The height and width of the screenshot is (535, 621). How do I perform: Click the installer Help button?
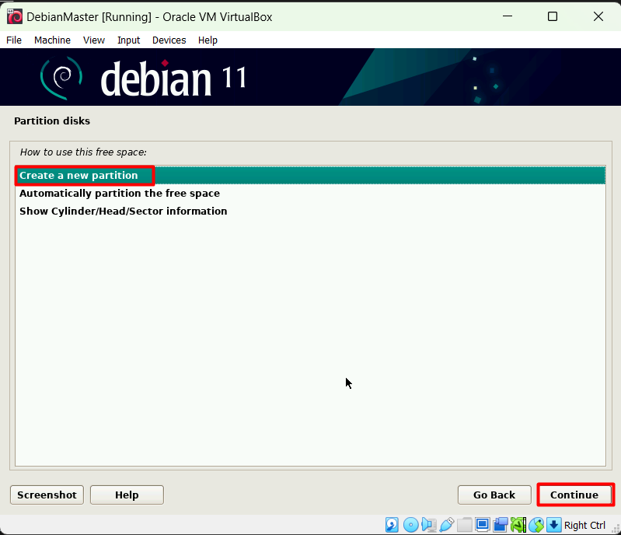pyautogui.click(x=127, y=495)
